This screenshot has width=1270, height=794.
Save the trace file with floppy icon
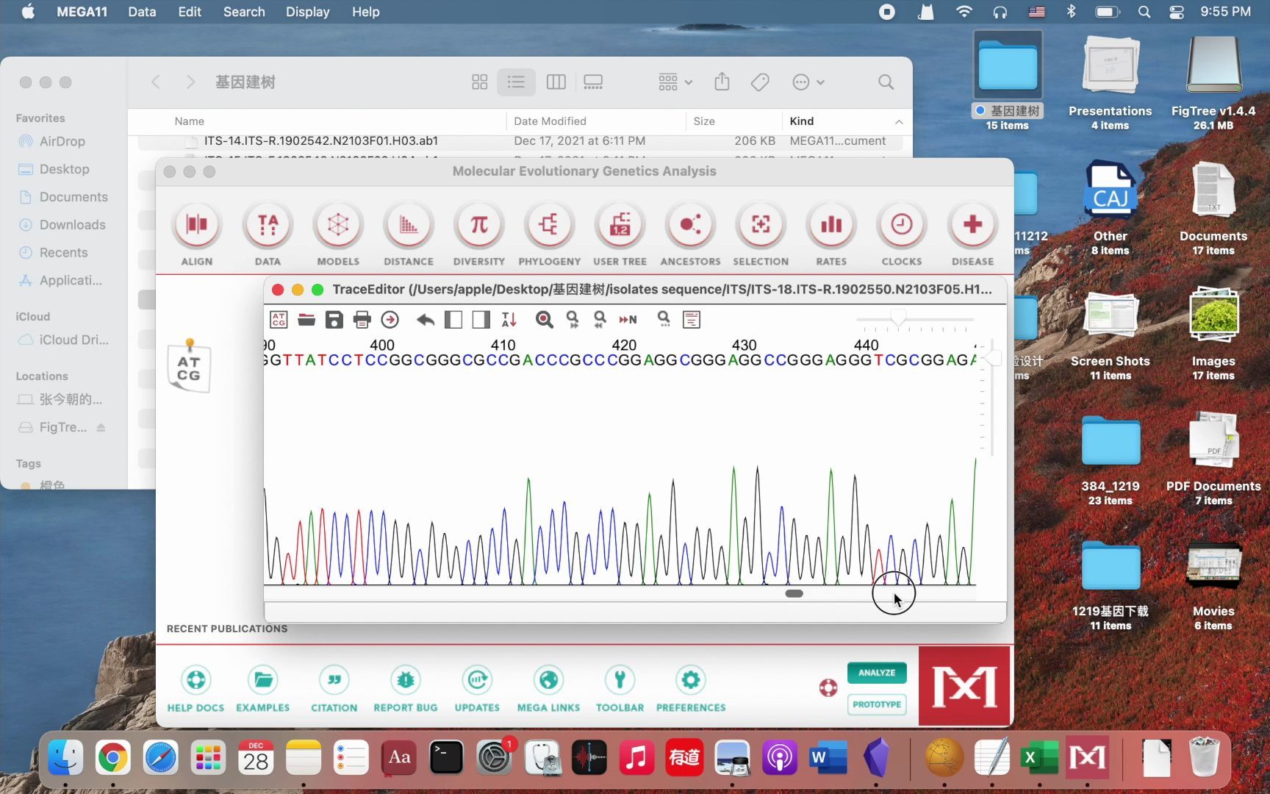coord(334,319)
